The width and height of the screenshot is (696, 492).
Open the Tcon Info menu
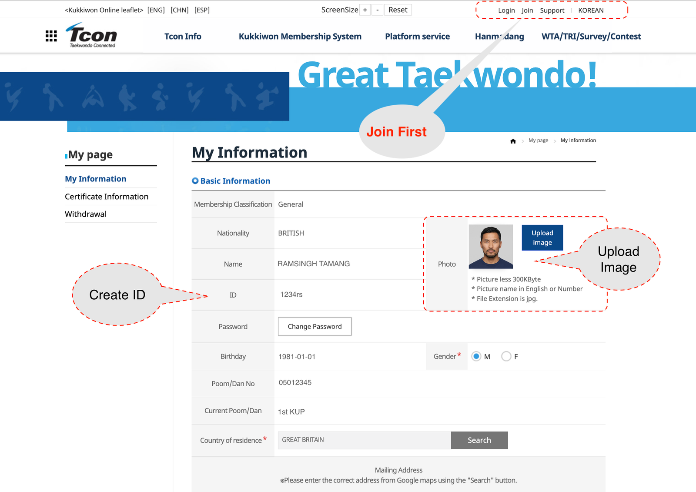(x=183, y=37)
